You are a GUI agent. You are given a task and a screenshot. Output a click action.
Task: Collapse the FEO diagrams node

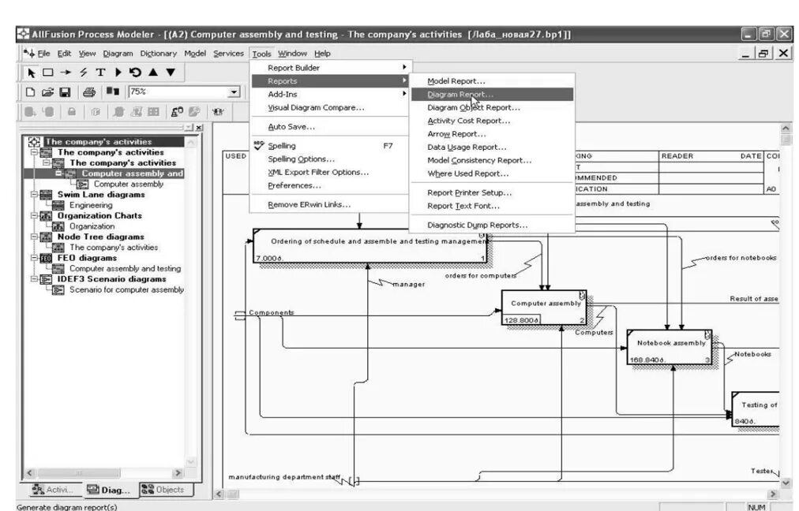click(34, 258)
